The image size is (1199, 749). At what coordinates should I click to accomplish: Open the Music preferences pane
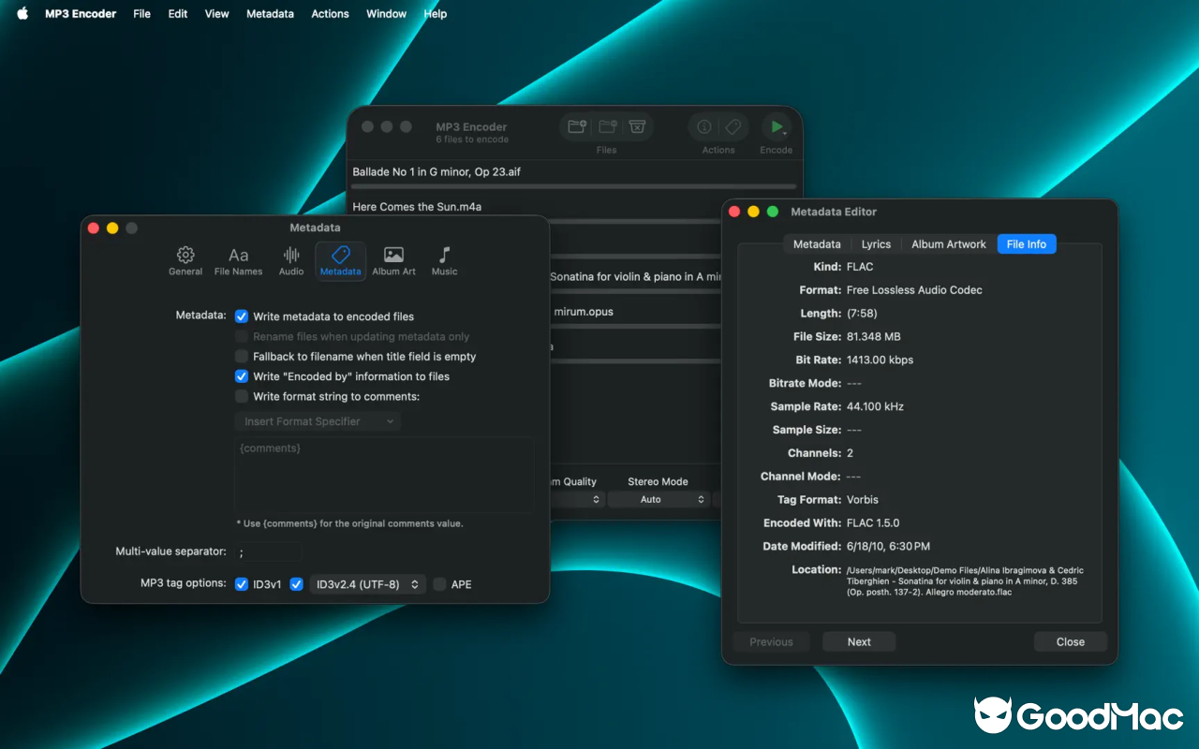pos(444,261)
